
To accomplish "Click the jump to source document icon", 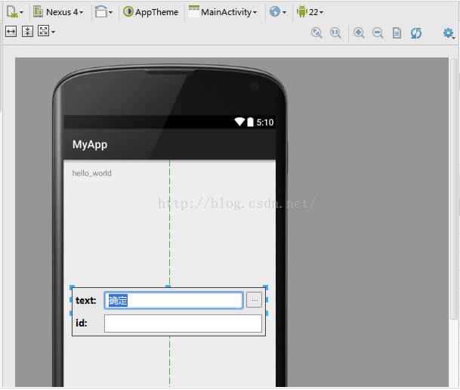I will tap(397, 32).
